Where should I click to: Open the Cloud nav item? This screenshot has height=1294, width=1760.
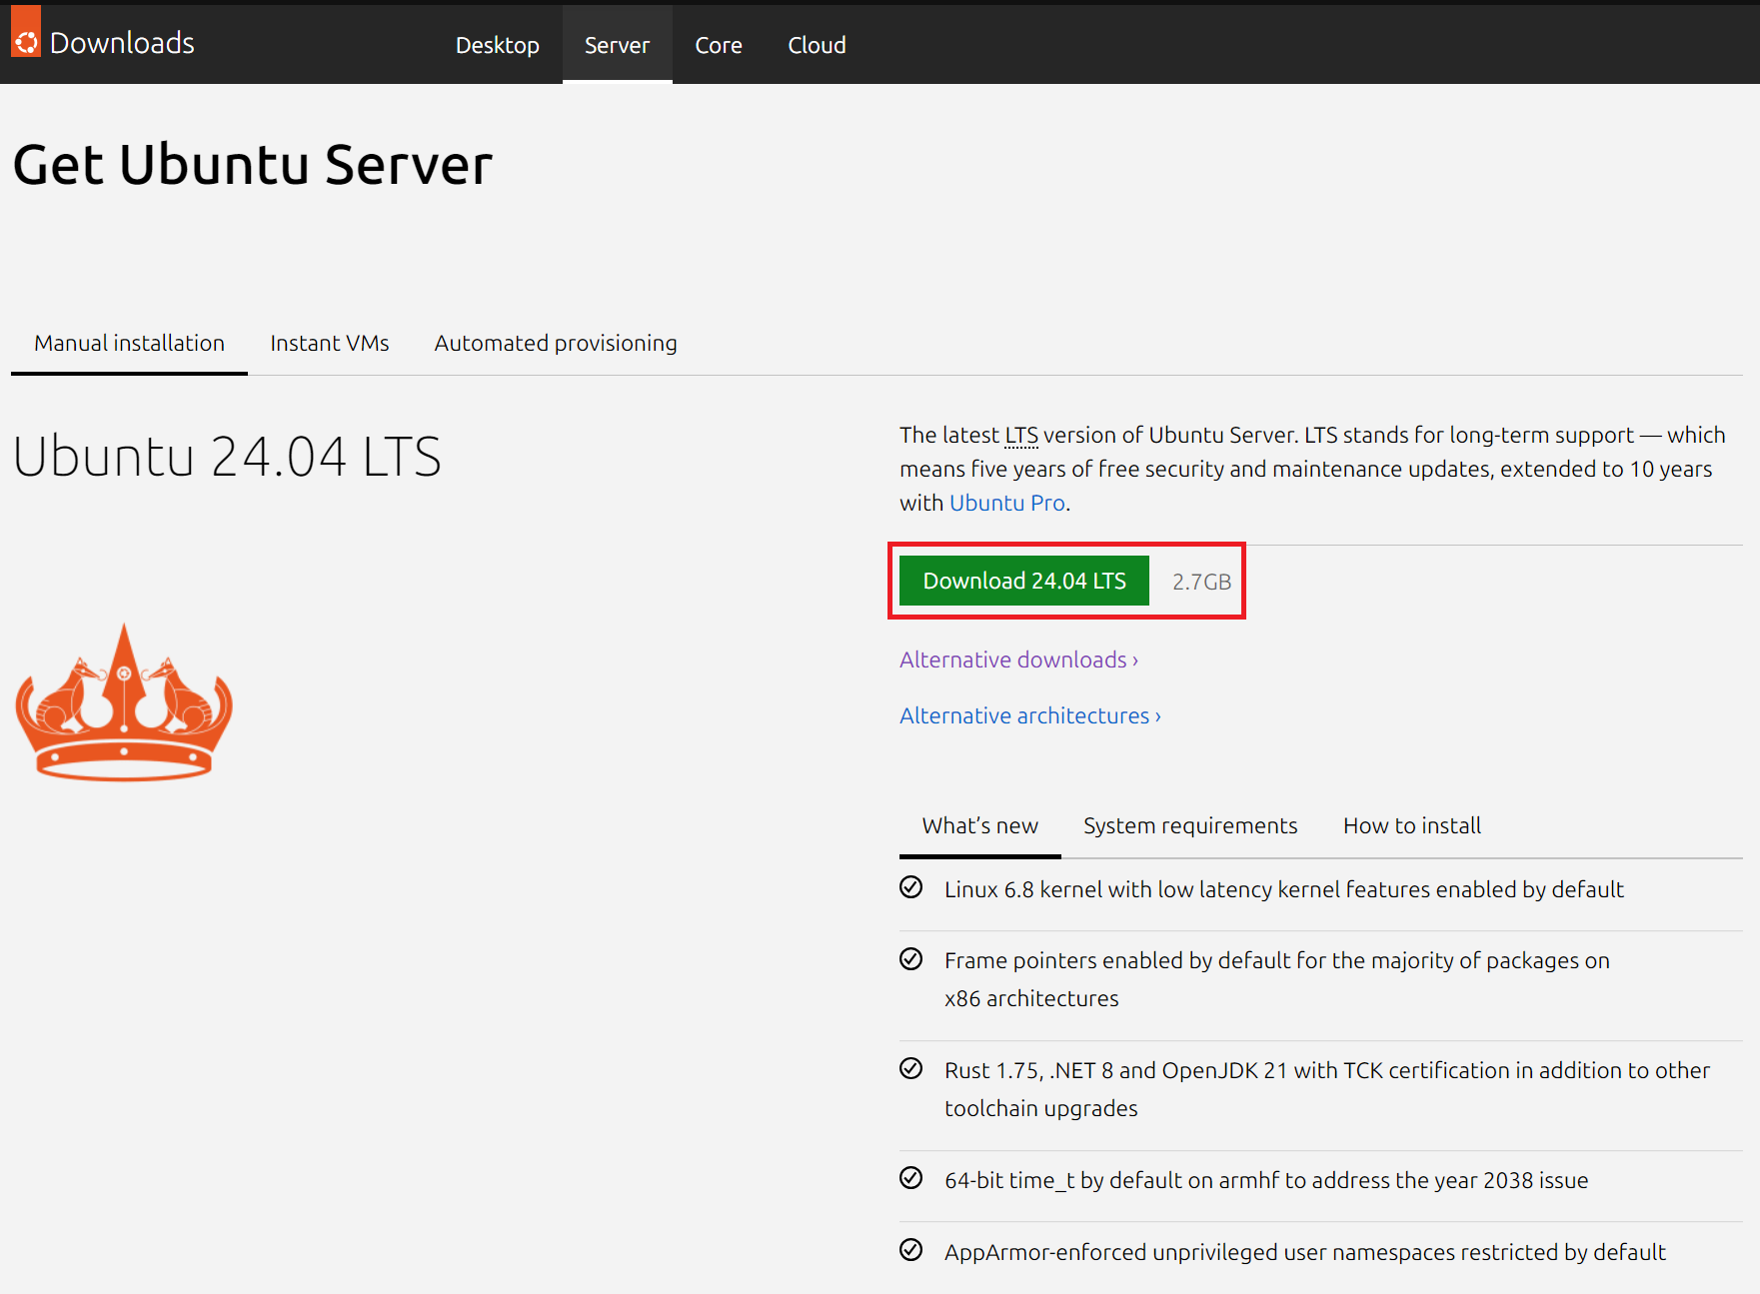[817, 45]
